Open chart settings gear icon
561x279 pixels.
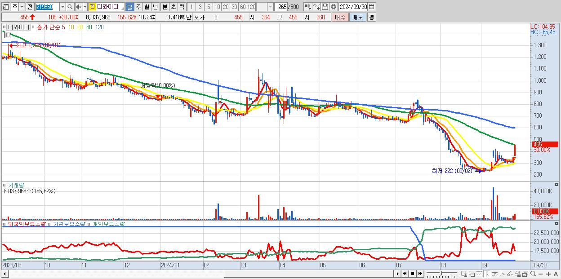[x=334, y=7]
